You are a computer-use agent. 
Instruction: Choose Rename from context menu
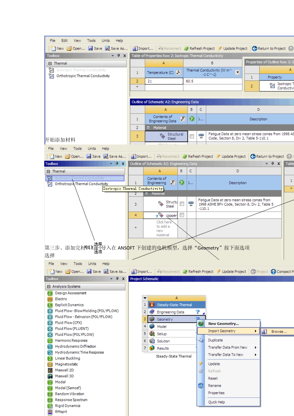214,386
